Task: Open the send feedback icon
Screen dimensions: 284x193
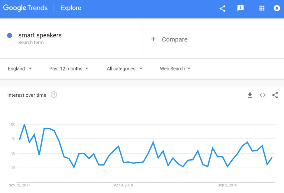Action: click(x=240, y=8)
